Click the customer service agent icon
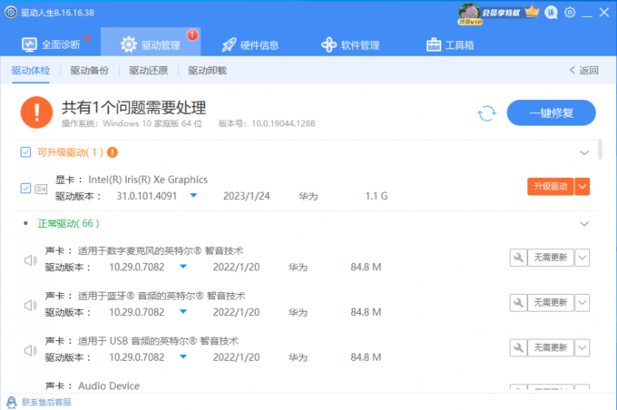Image resolution: width=617 pixels, height=410 pixels. coord(12,402)
